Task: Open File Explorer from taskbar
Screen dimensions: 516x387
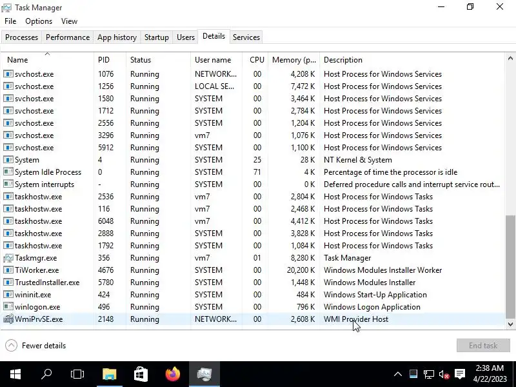Action: tap(109, 374)
